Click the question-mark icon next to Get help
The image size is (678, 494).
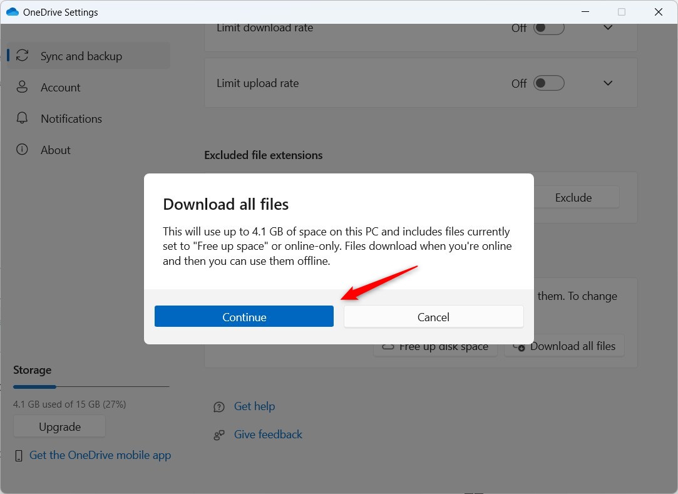218,407
